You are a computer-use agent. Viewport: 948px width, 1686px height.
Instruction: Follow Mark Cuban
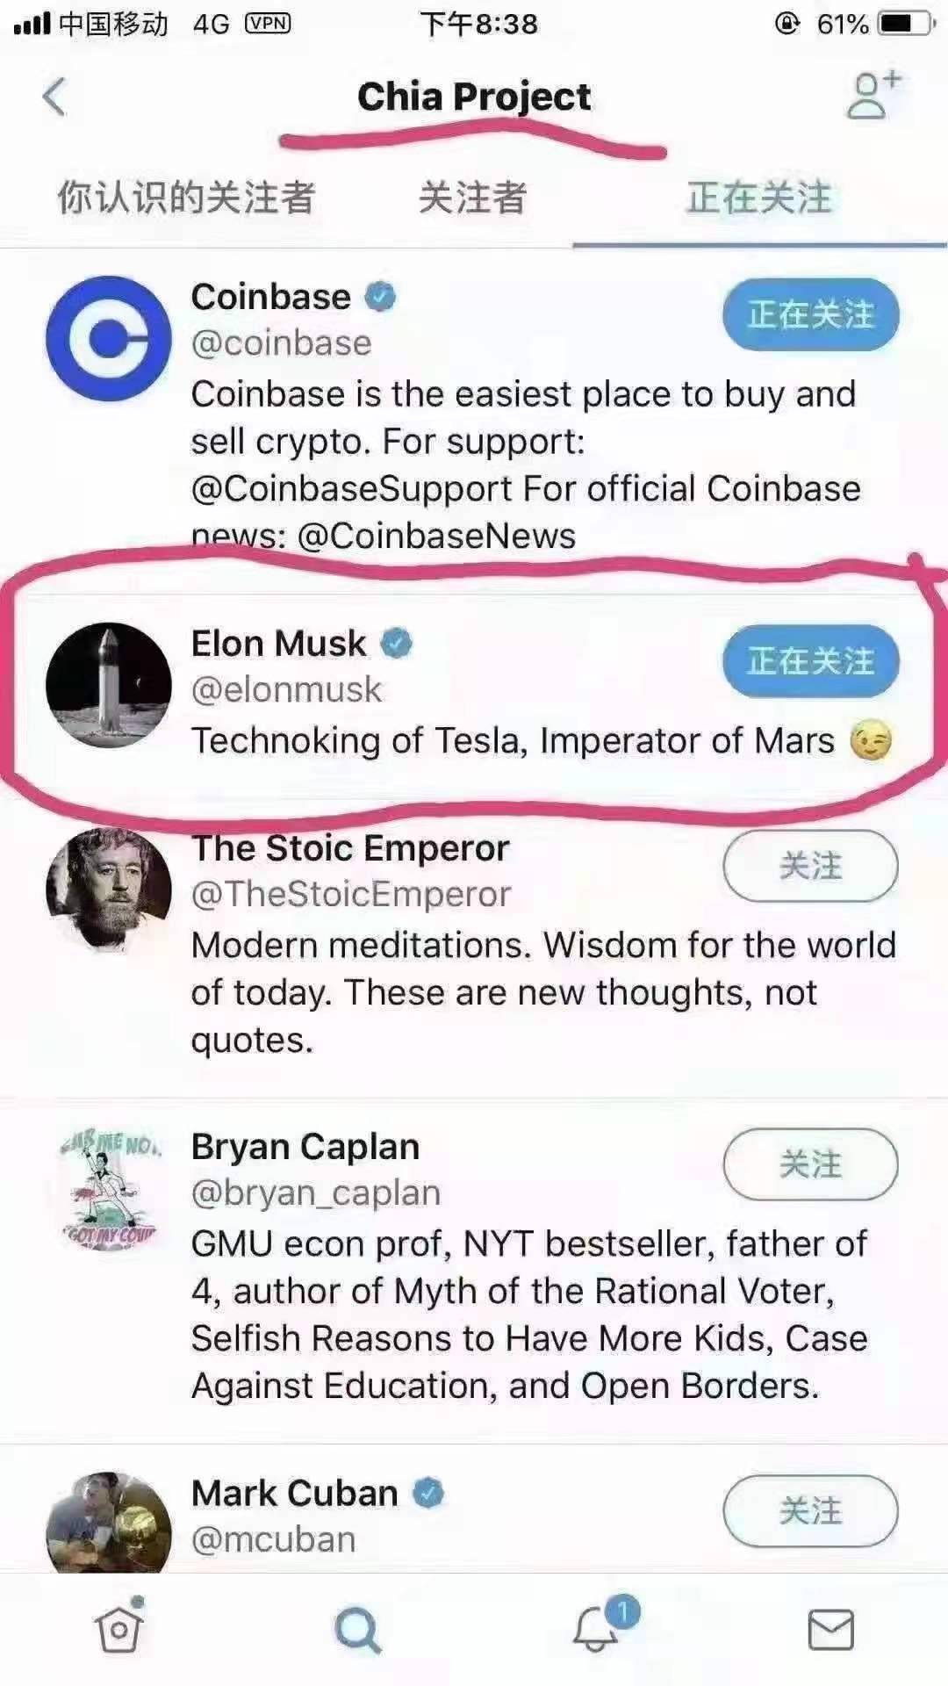(x=810, y=1510)
